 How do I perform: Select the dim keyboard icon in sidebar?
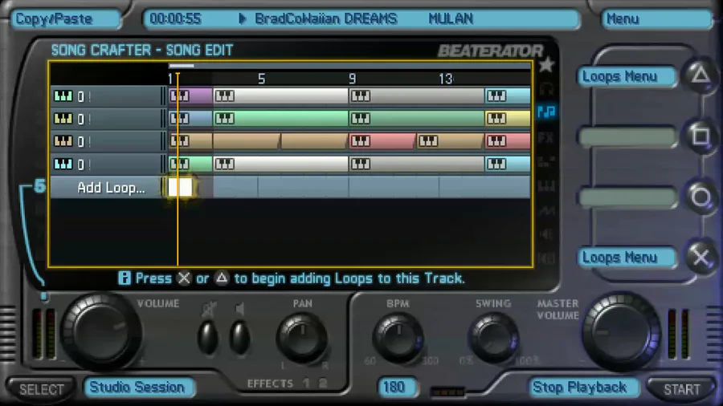(x=546, y=186)
